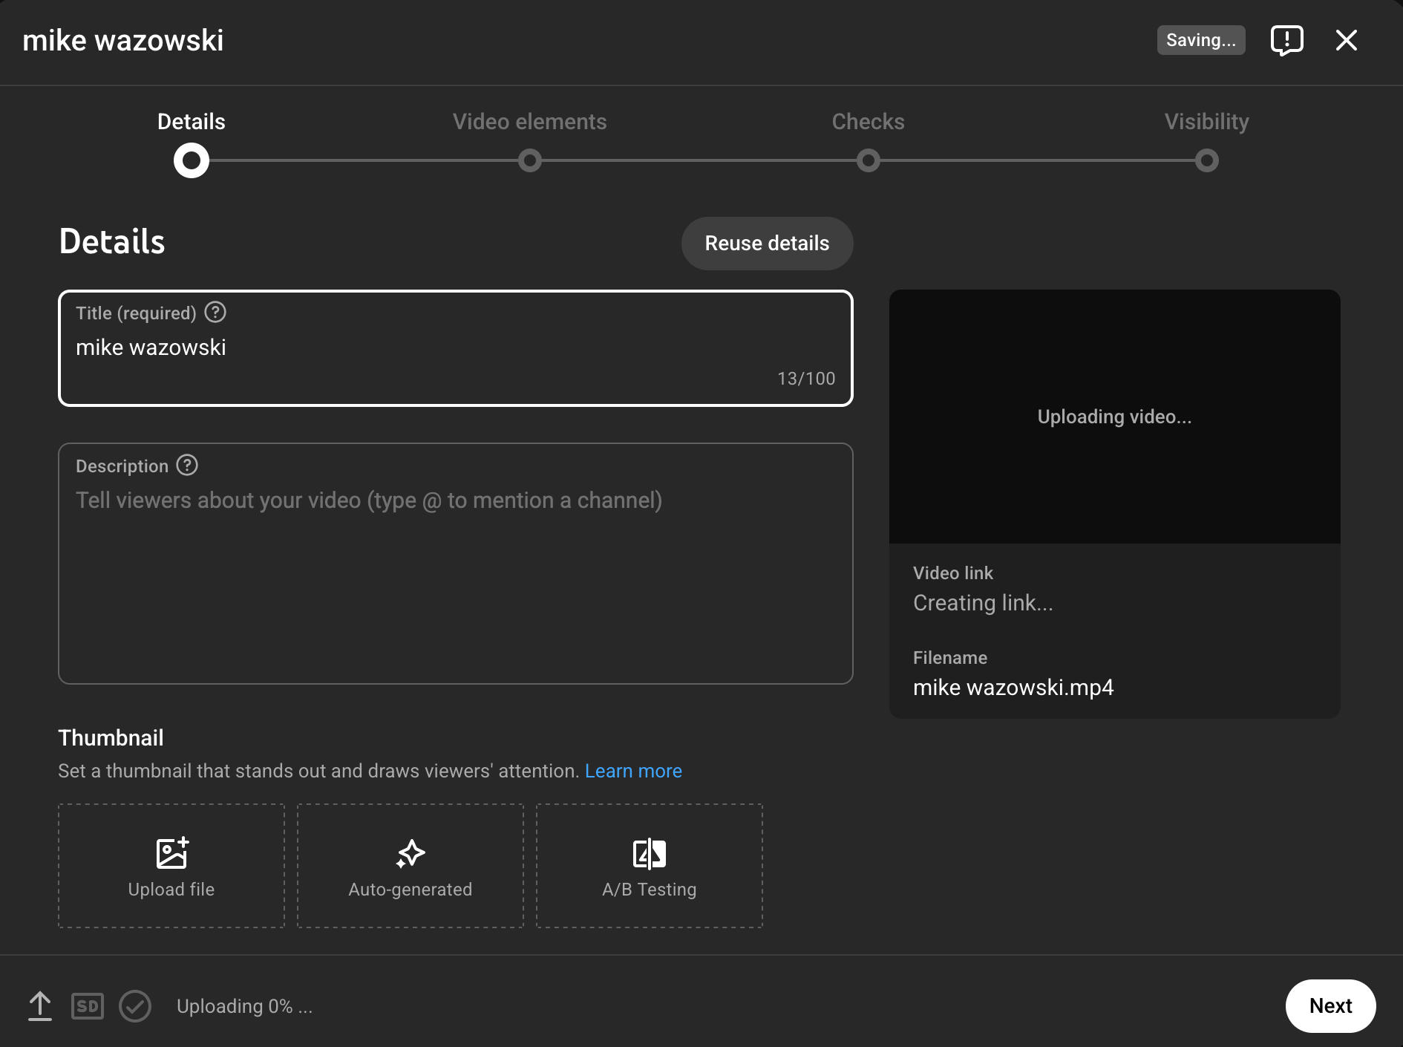Select the A/B Testing thumbnail icon
Image resolution: width=1403 pixels, height=1047 pixels.
click(649, 852)
